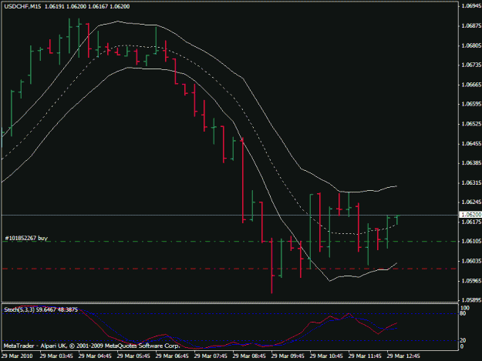Click price level 1.06035 on the scale
The width and height of the screenshot is (482, 361).
[x=471, y=261]
